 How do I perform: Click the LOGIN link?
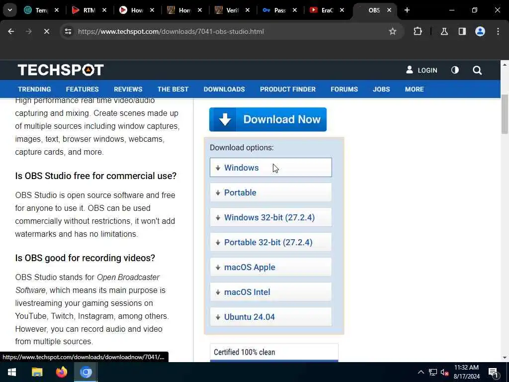[x=422, y=70]
